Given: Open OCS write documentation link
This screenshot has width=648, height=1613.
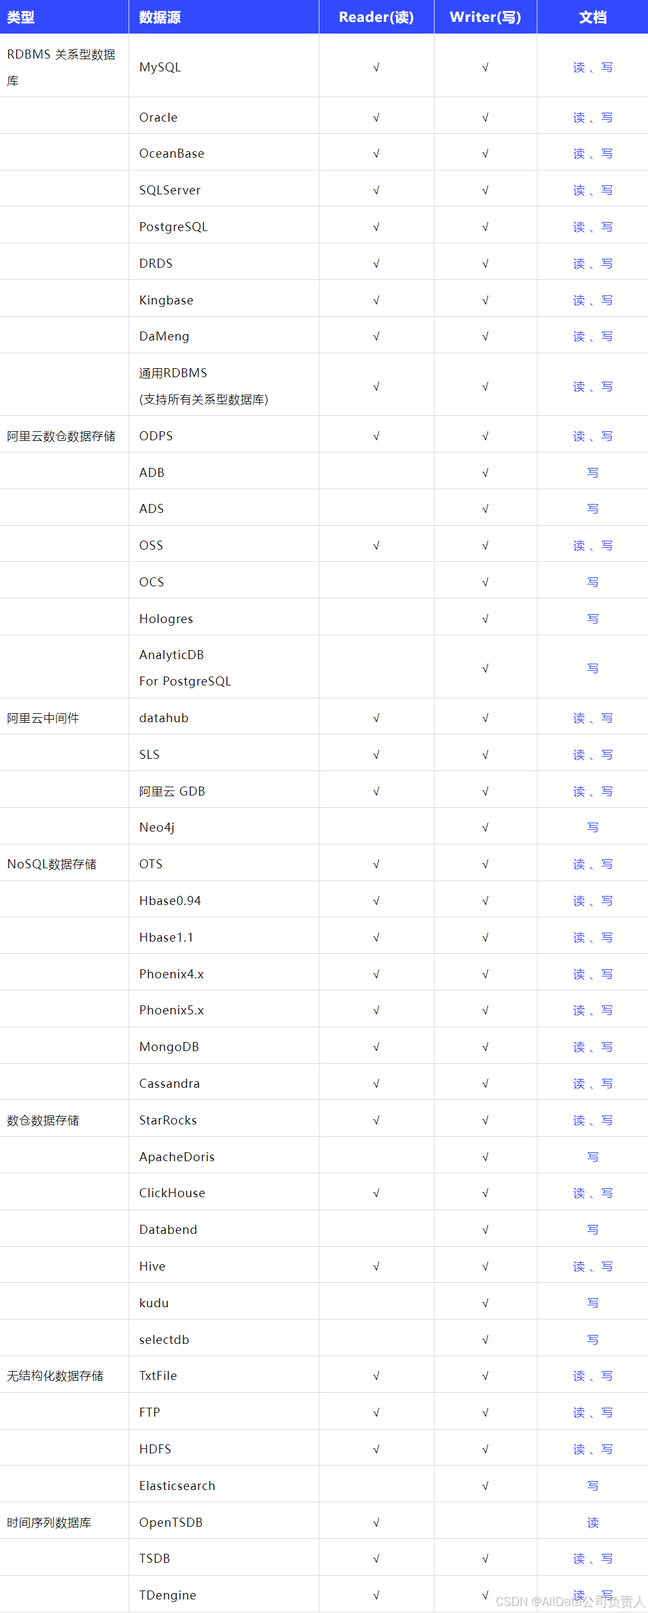Looking at the screenshot, I should click(593, 583).
